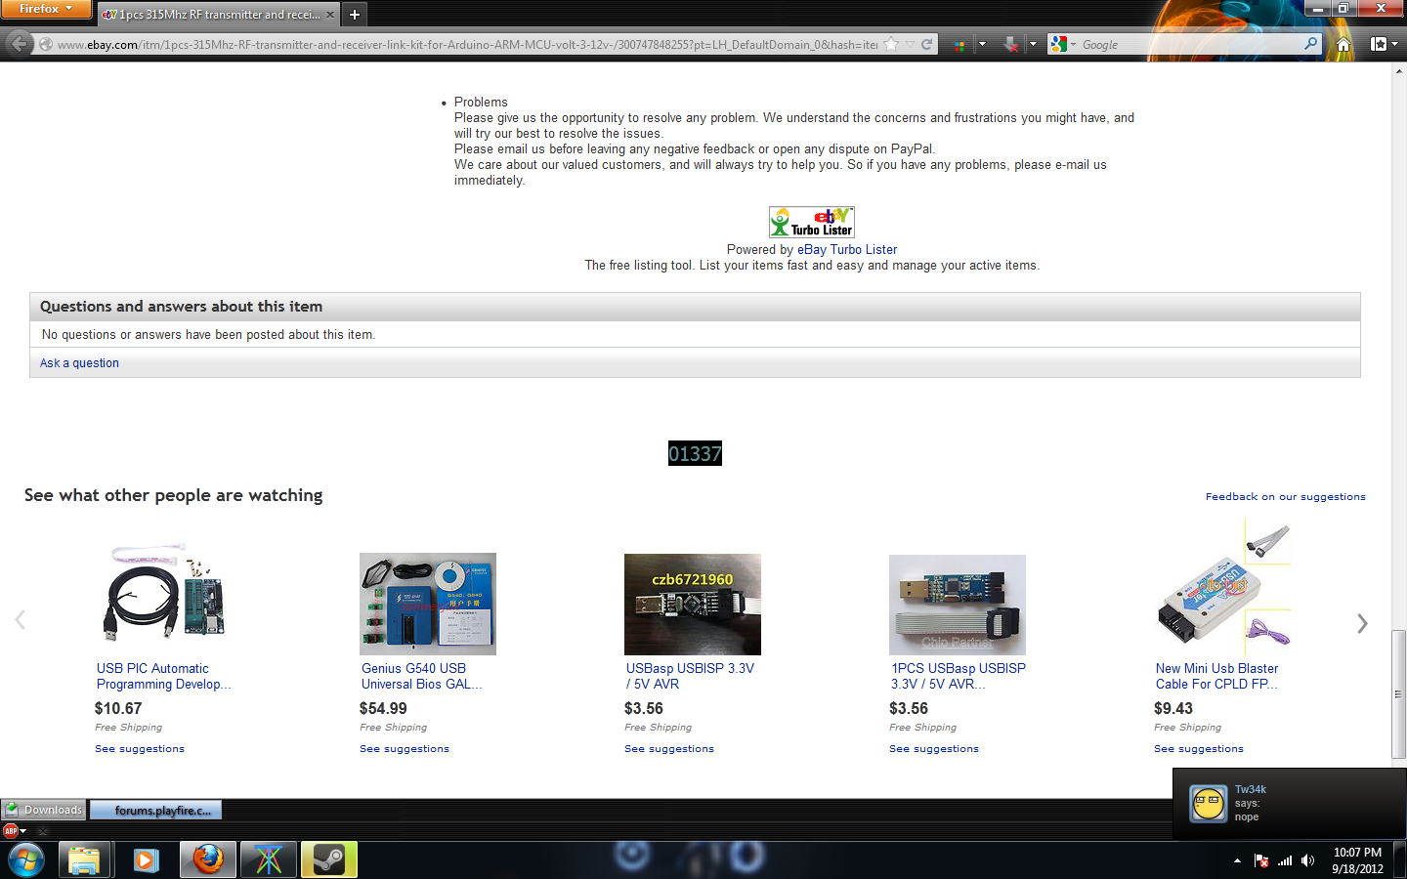The image size is (1407, 879).
Task: Open the Firefox menu dropdown
Action: (x=45, y=9)
